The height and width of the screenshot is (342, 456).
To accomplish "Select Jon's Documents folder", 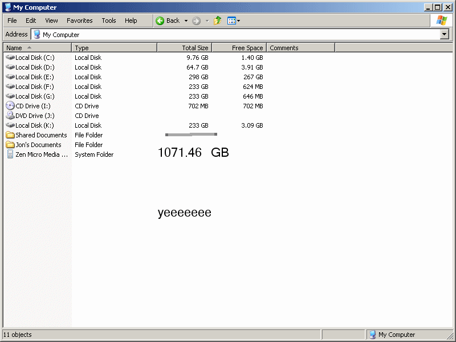I will 38,145.
